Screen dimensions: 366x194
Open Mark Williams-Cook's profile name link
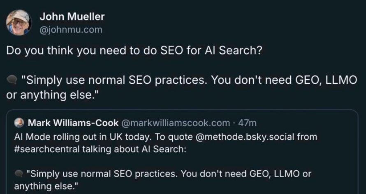(73, 122)
